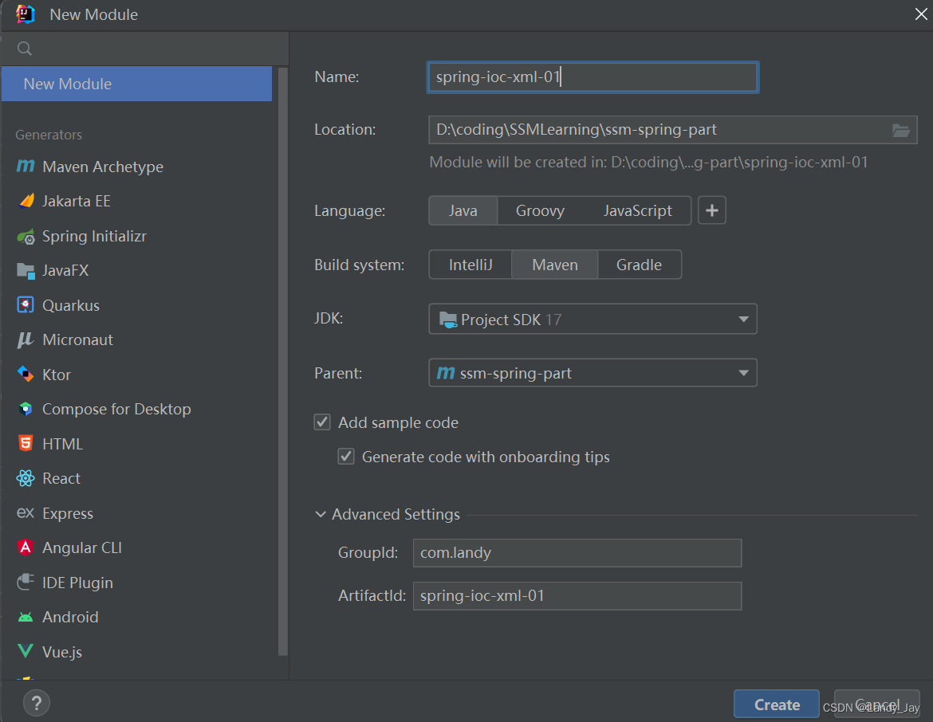Click the React atom icon
The width and height of the screenshot is (933, 722).
click(26, 478)
